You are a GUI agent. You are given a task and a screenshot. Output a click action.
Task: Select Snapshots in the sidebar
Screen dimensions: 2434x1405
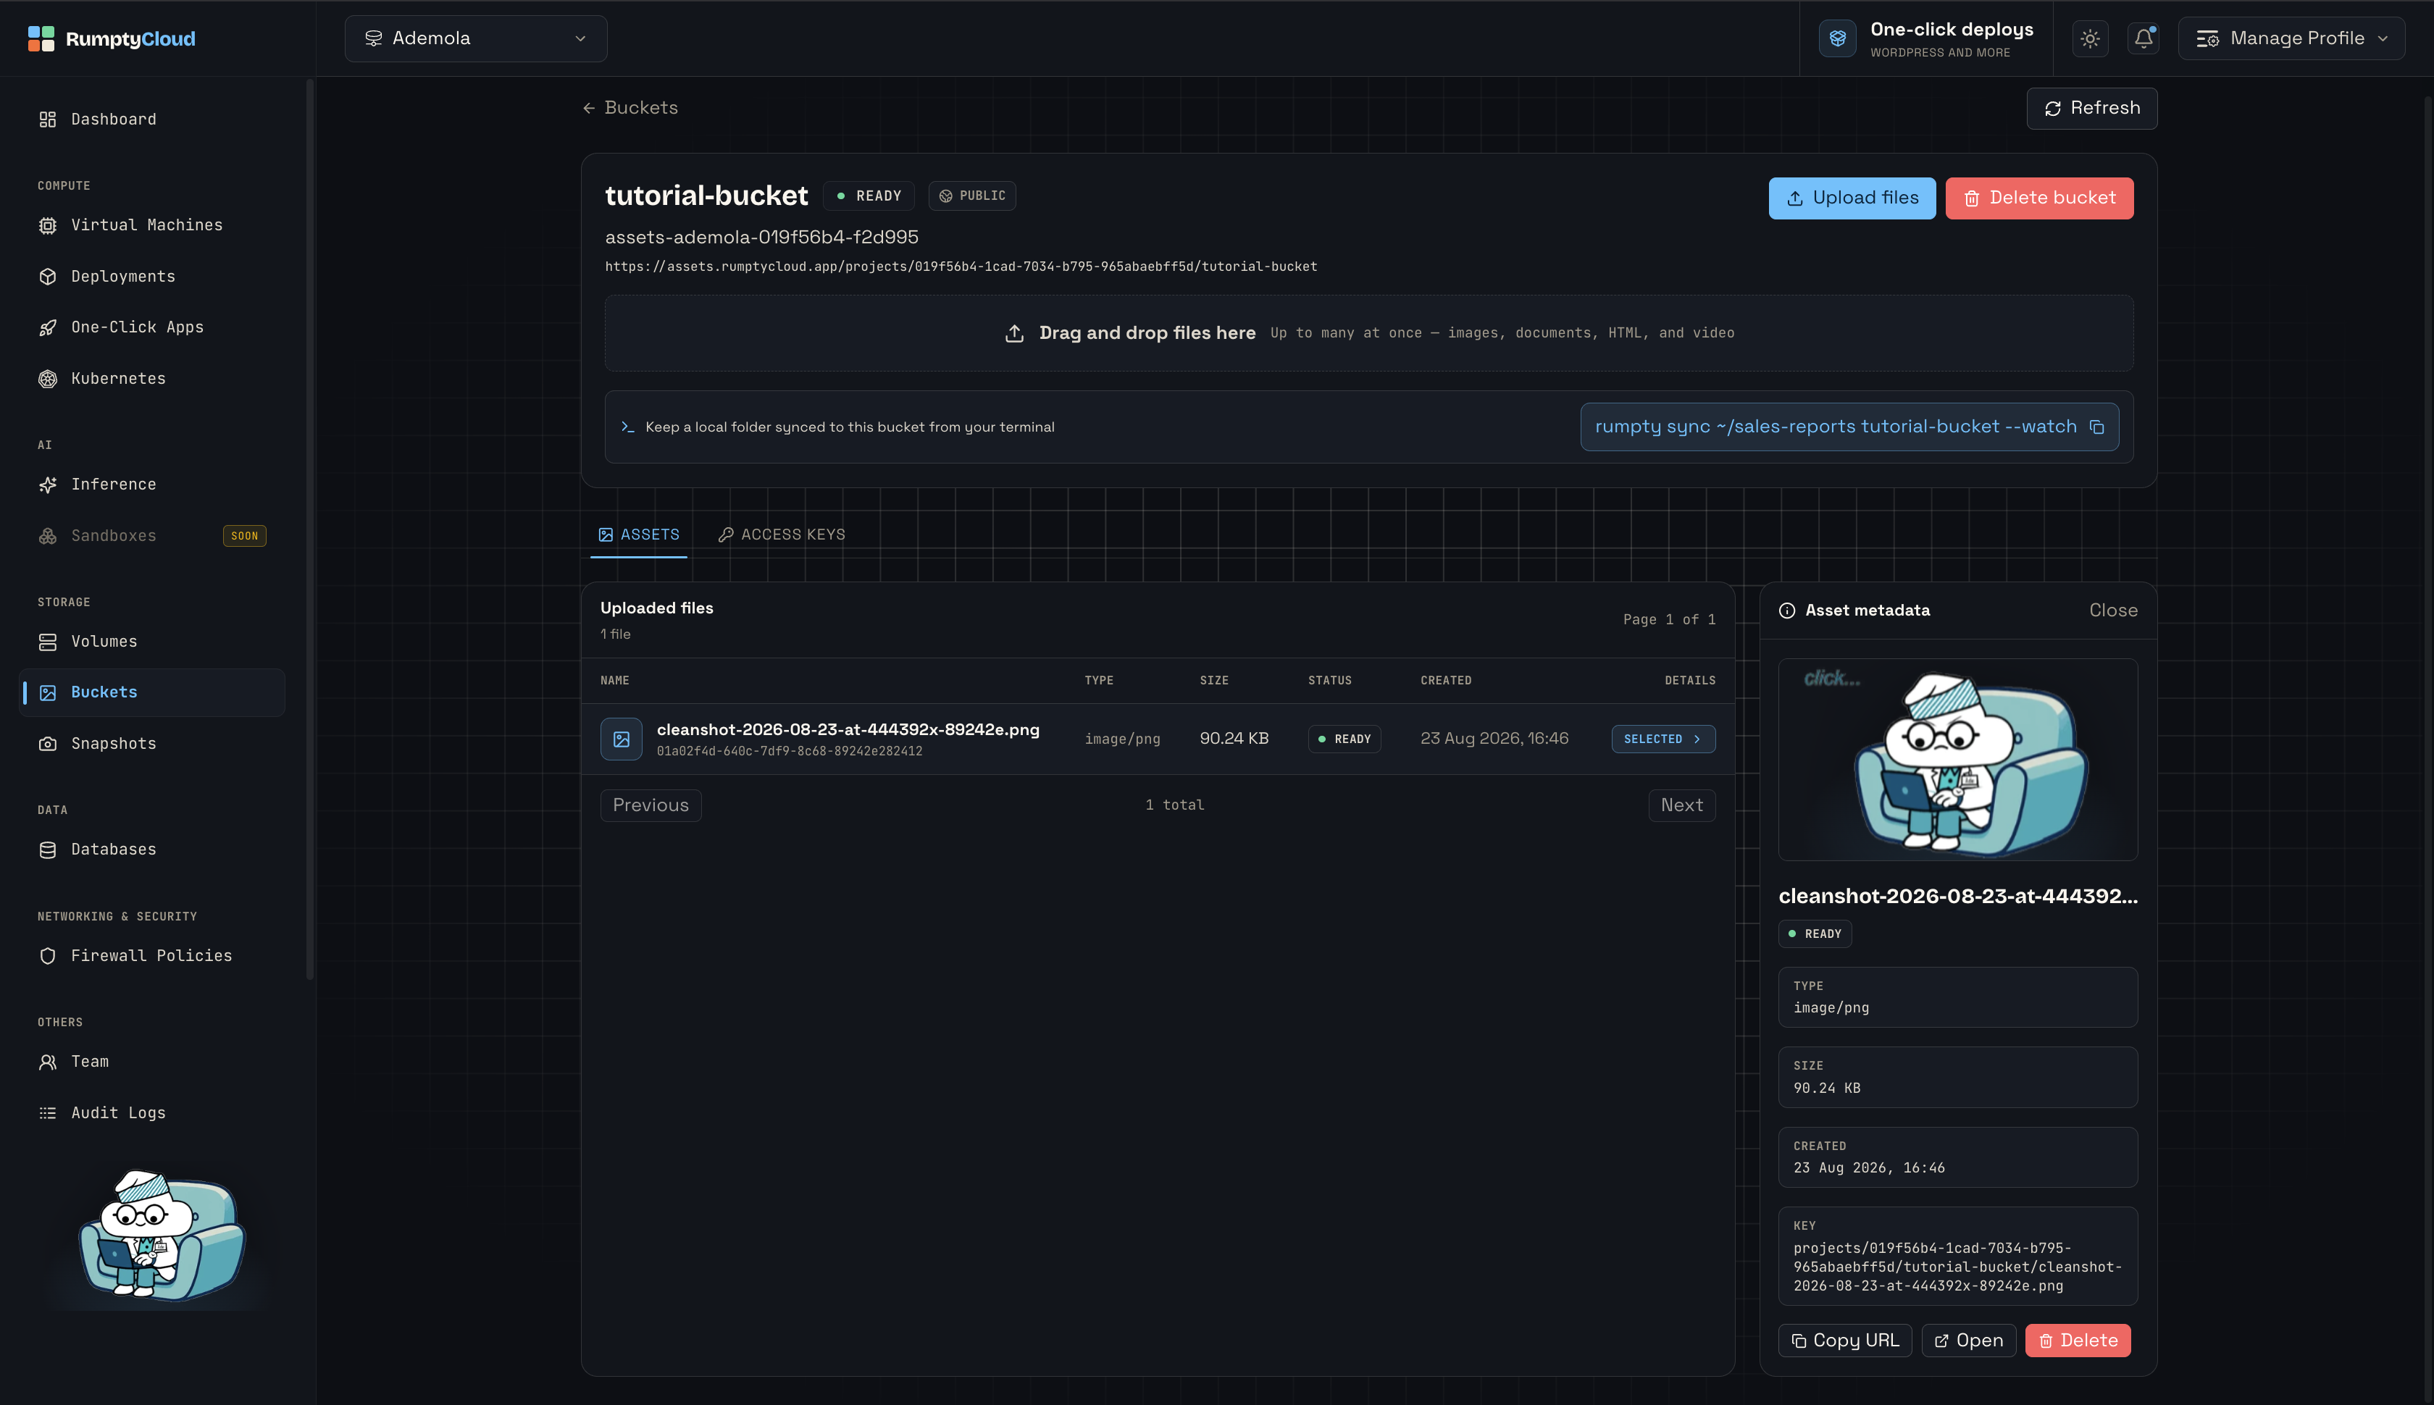[152, 743]
